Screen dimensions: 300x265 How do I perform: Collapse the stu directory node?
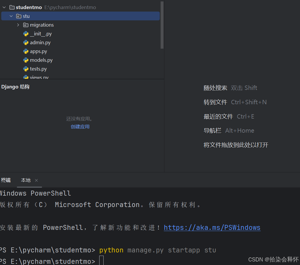[x=11, y=16]
